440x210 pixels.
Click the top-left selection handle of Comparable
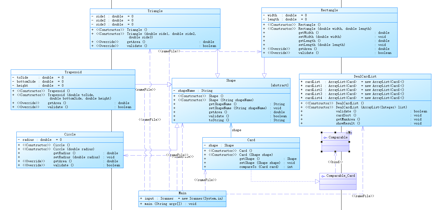tap(322, 132)
